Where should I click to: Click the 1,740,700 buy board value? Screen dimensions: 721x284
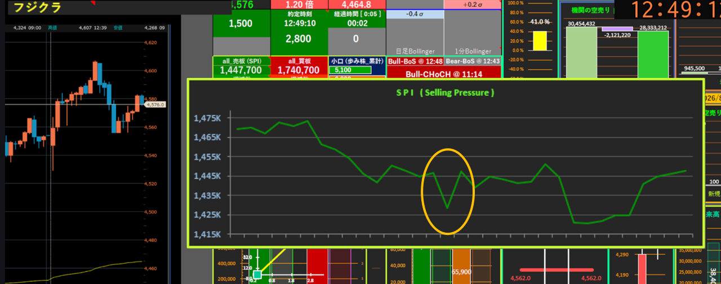(299, 70)
